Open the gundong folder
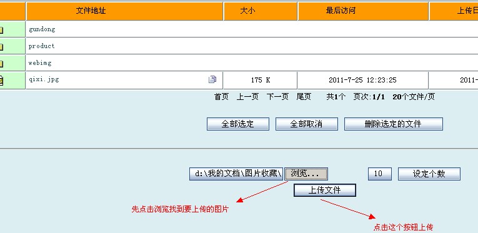478x233 pixels. click(42, 29)
